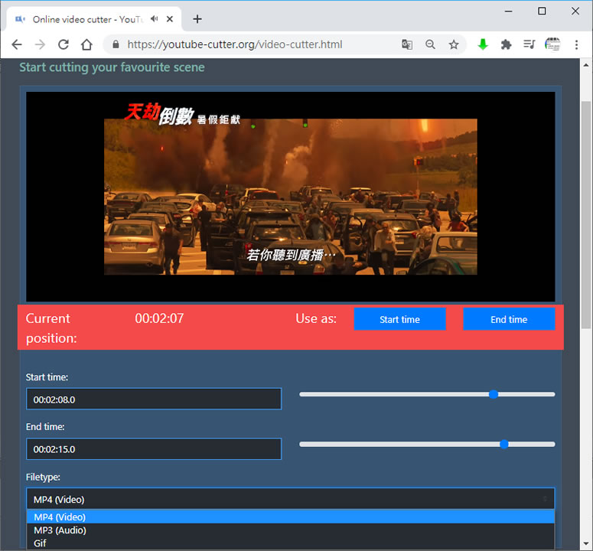Open Chrome's three-dot menu
The height and width of the screenshot is (551, 593).
coord(575,44)
